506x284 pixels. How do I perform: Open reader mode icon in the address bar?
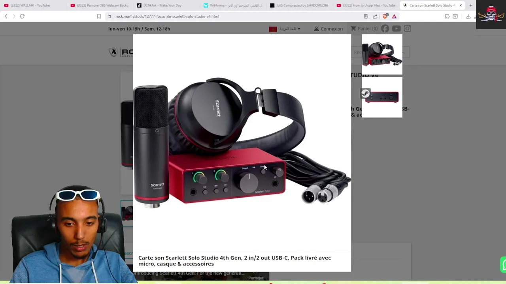(x=366, y=16)
